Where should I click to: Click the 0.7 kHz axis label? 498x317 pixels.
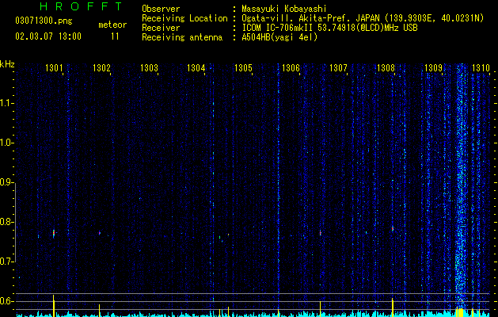7,262
